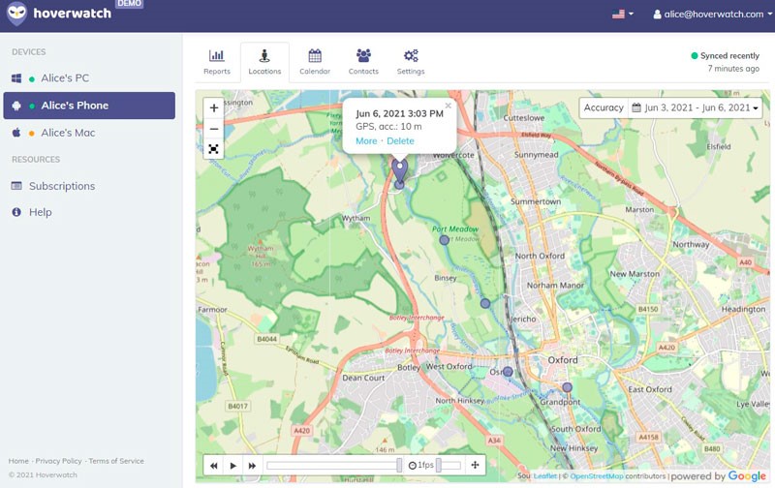Click the location marker near Grandpont
This screenshot has width=775, height=488.
coord(568,387)
